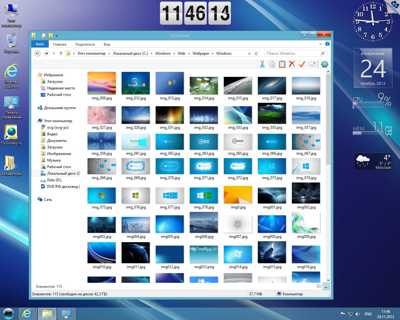Open the blue Help question mark
This screenshot has height=320, width=400.
click(327, 44)
